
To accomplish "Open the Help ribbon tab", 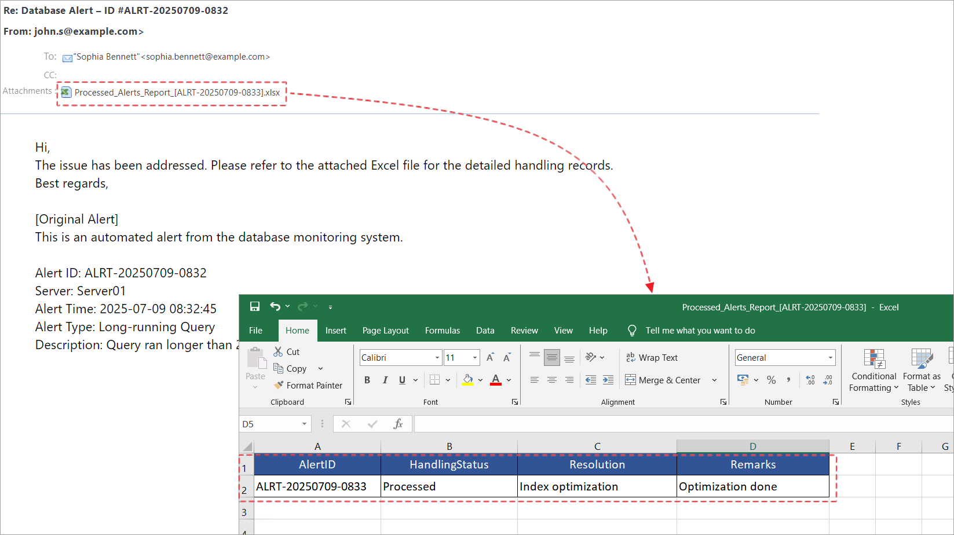I will pos(598,330).
